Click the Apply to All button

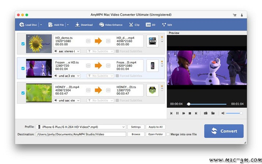pos(156,127)
